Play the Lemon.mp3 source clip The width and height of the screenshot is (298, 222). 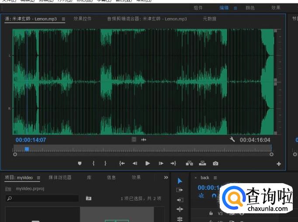point(148,163)
